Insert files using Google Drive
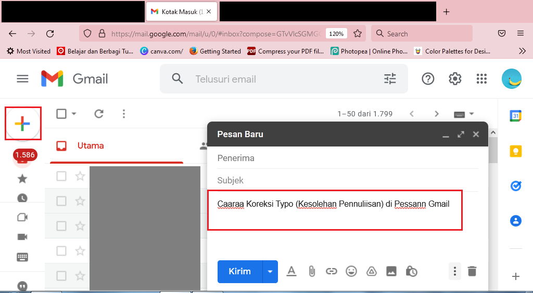 point(371,271)
